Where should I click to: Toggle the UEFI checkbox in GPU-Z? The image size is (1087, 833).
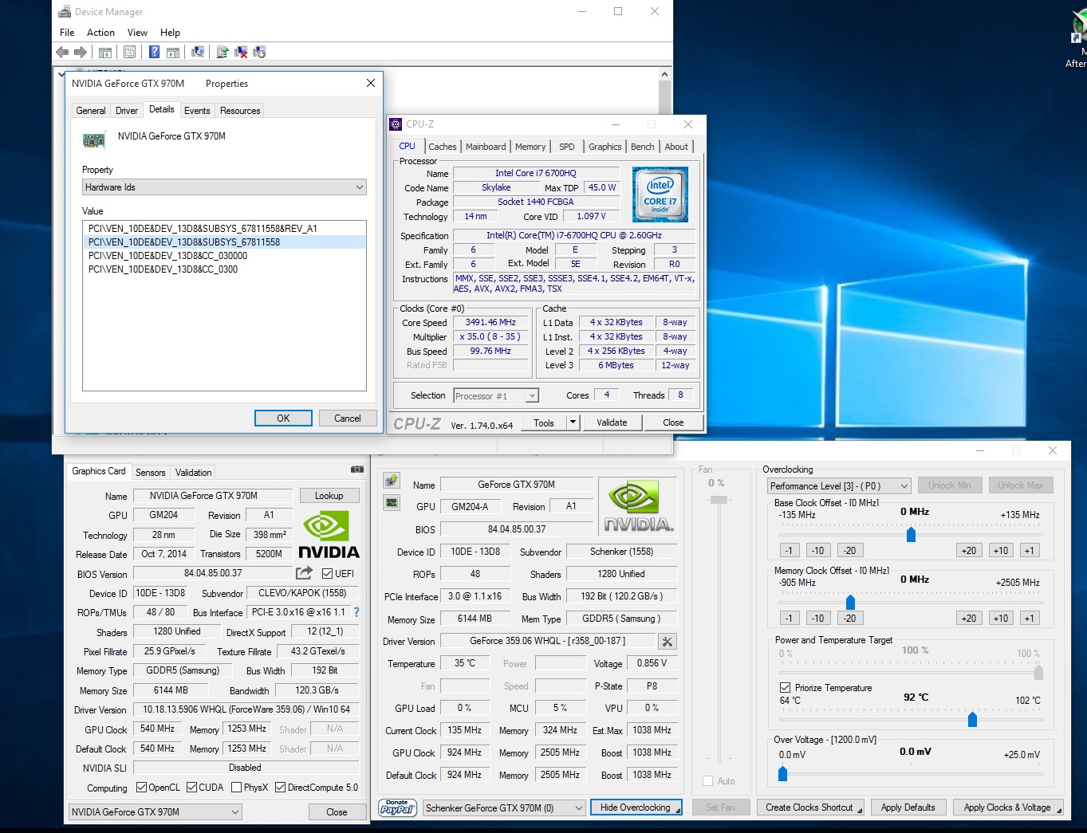327,573
